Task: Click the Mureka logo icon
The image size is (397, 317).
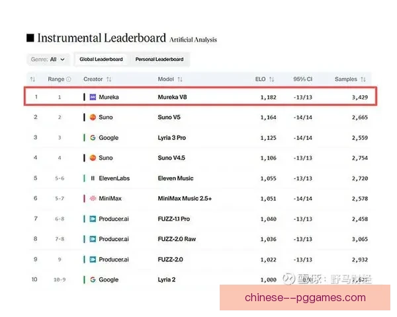Action: click(93, 97)
